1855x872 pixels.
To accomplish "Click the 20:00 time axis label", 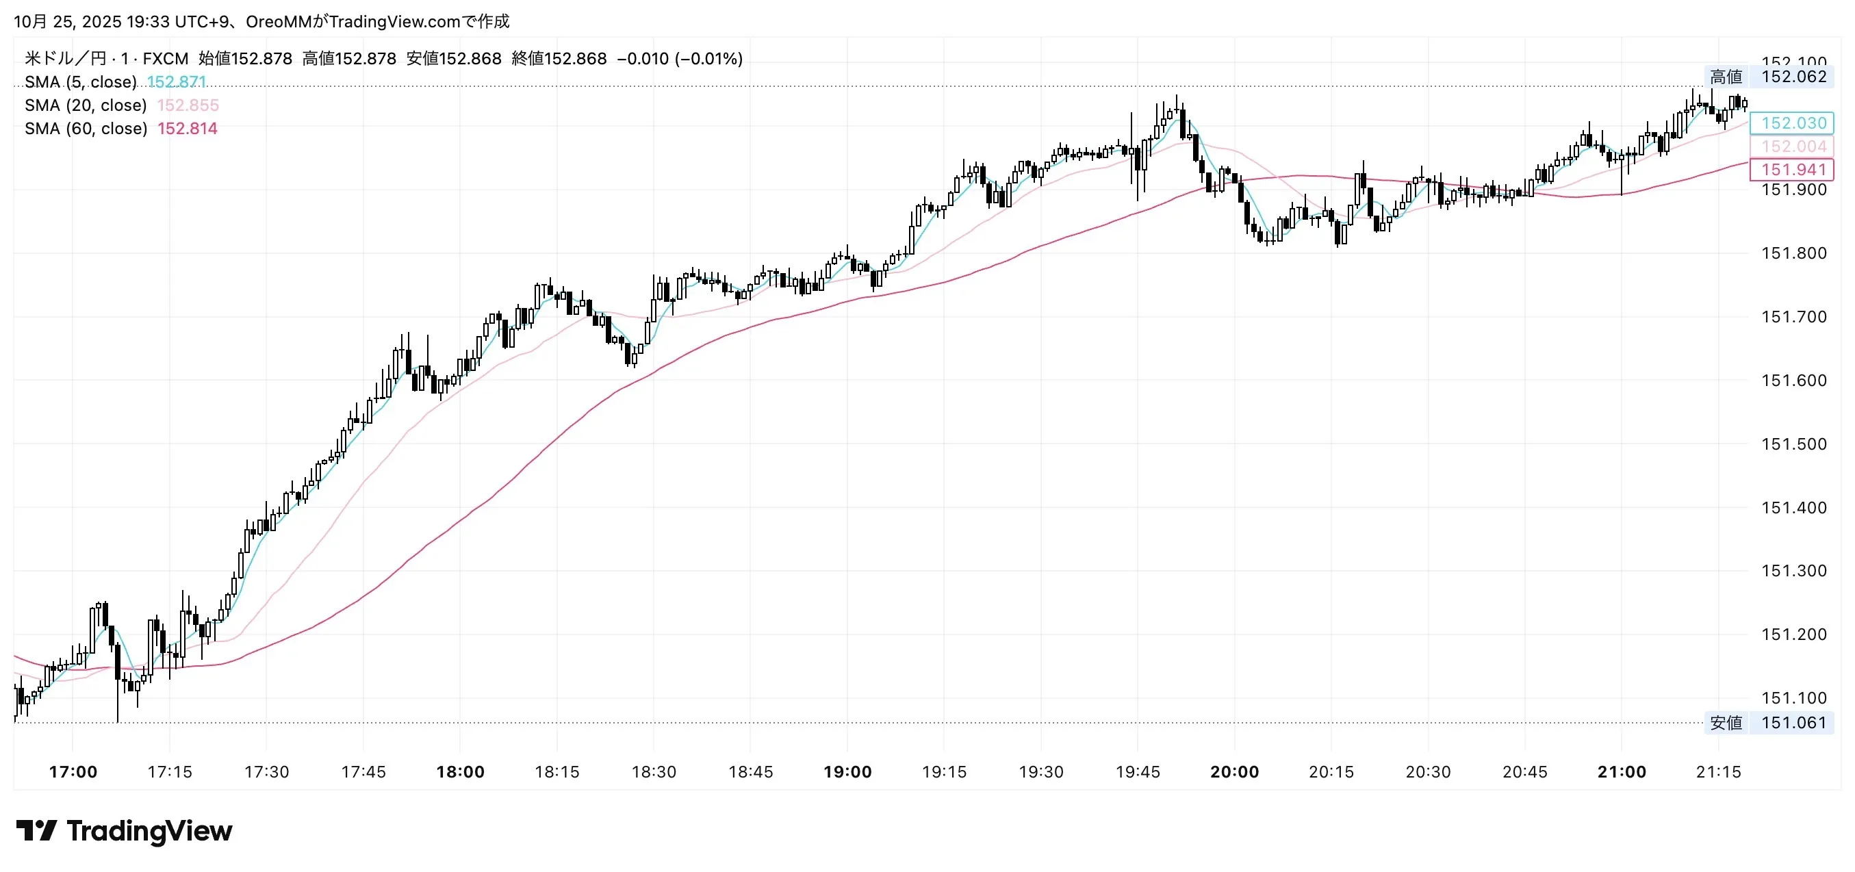I will pyautogui.click(x=1234, y=772).
